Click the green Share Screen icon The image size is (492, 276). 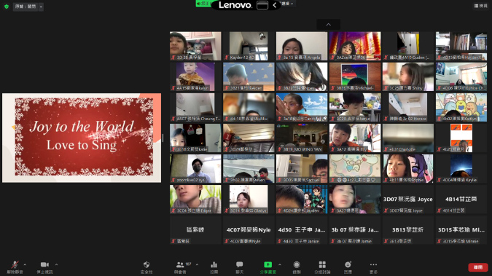tap(268, 264)
